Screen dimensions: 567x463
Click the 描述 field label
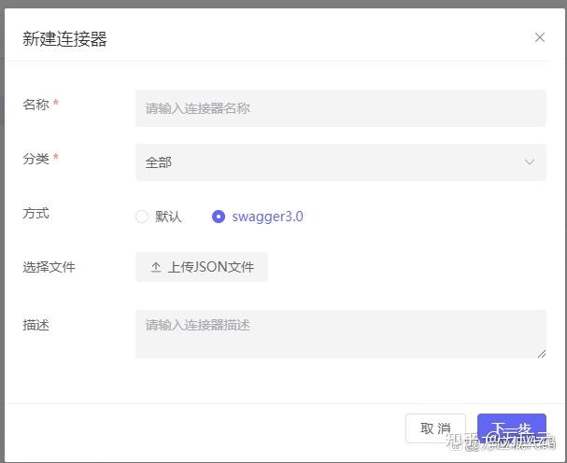click(35, 325)
